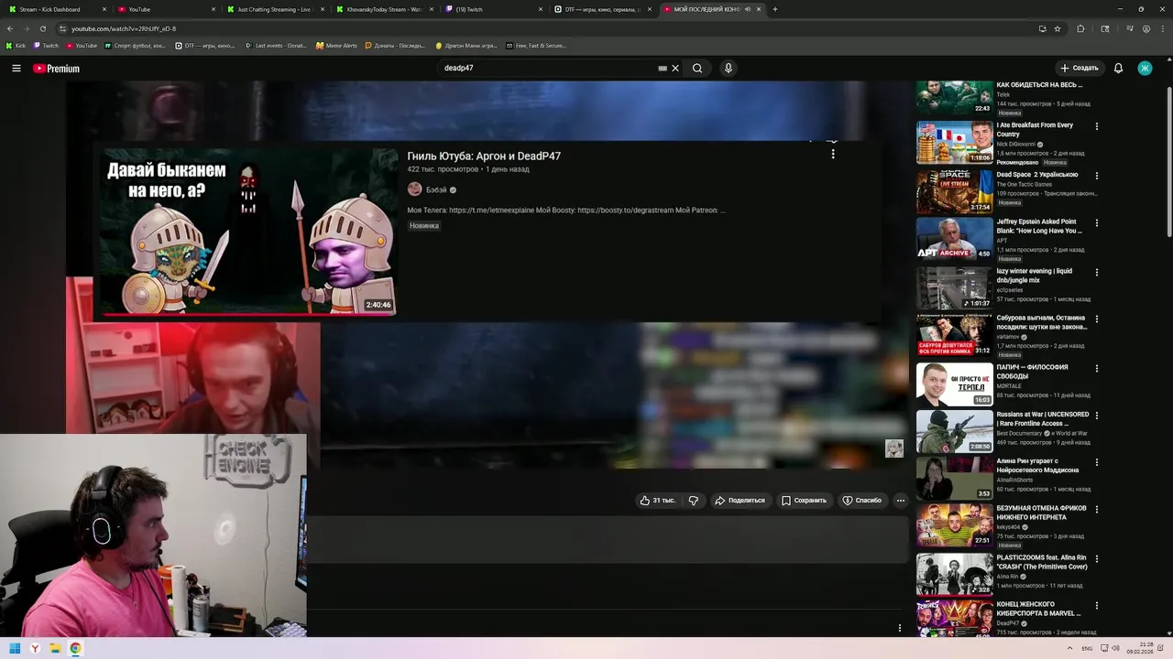Open the Гниль Ютуба: Аргон и DeadP47 title
Screen dimensions: 1173x659
pyautogui.click(x=484, y=156)
